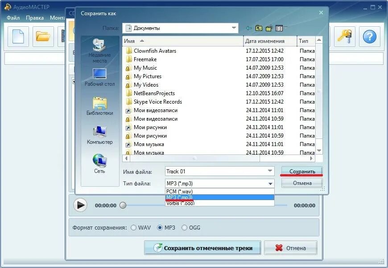Open Recent Places in sidebar
This screenshot has height=268, width=388.
pos(100,51)
